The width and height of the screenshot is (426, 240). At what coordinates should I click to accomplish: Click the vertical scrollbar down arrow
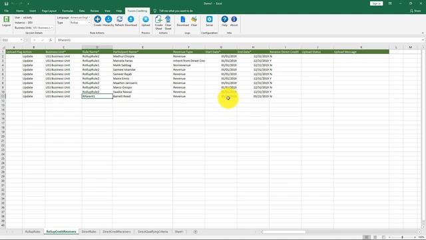pyautogui.click(x=423, y=227)
